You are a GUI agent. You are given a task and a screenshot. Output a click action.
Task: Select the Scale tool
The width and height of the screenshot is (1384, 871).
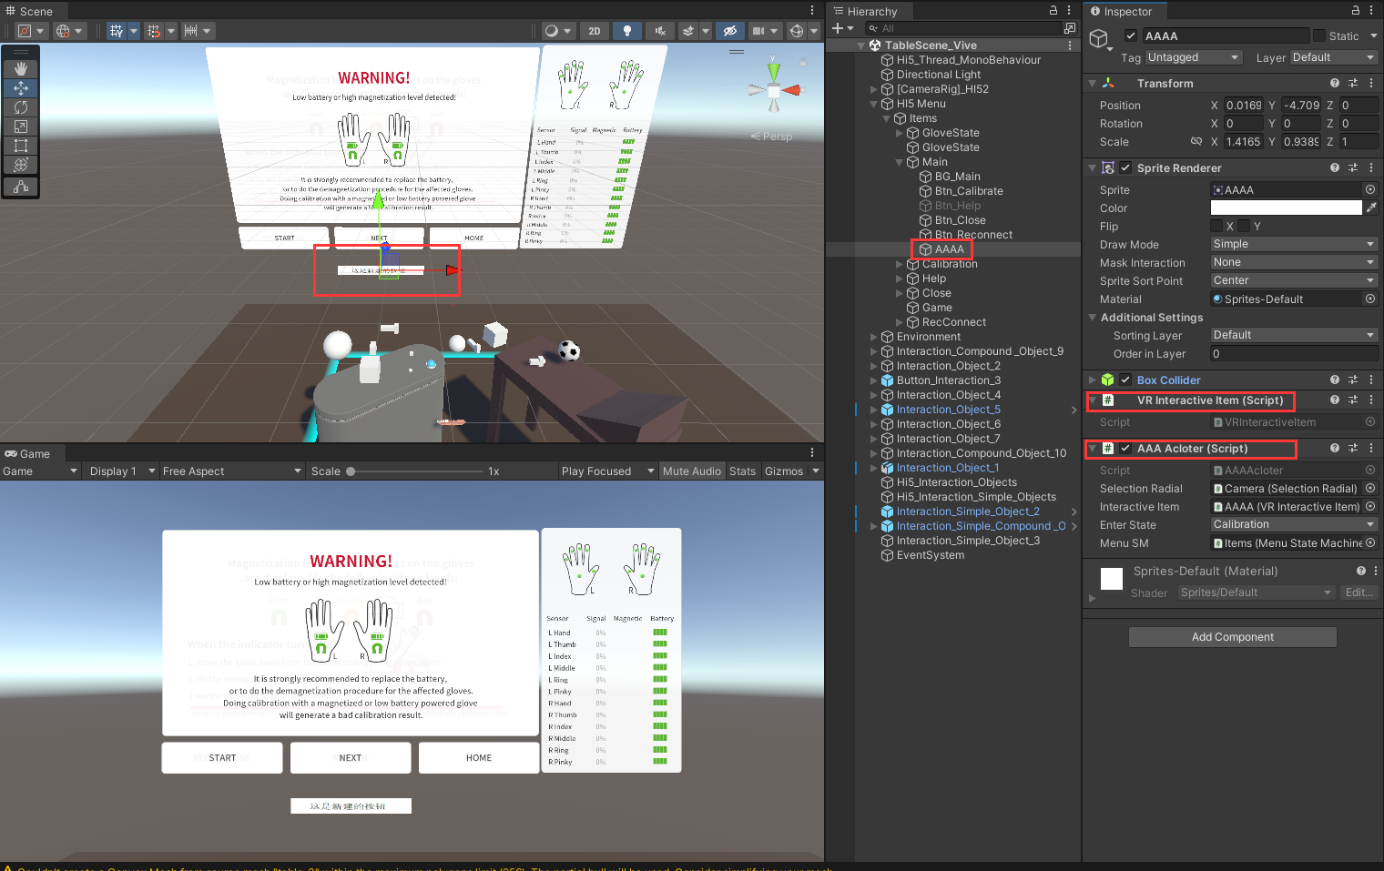[x=20, y=127]
